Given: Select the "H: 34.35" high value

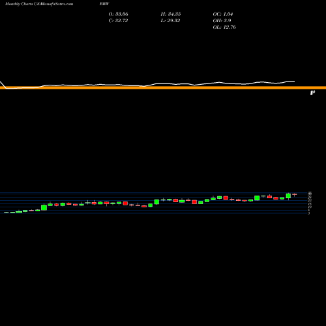Looking at the screenshot, I should click(x=171, y=14).
